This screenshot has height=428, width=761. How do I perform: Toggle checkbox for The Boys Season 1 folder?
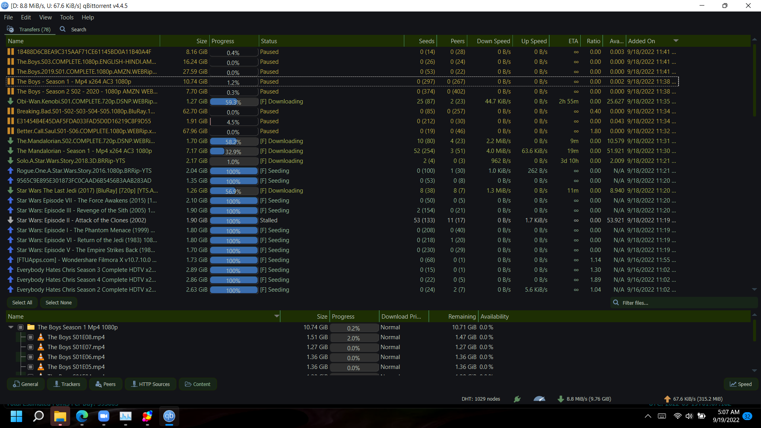pyautogui.click(x=21, y=327)
